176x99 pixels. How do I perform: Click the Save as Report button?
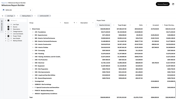[163, 4]
